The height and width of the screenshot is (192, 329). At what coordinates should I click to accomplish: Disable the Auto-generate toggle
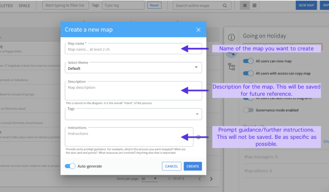(70, 166)
